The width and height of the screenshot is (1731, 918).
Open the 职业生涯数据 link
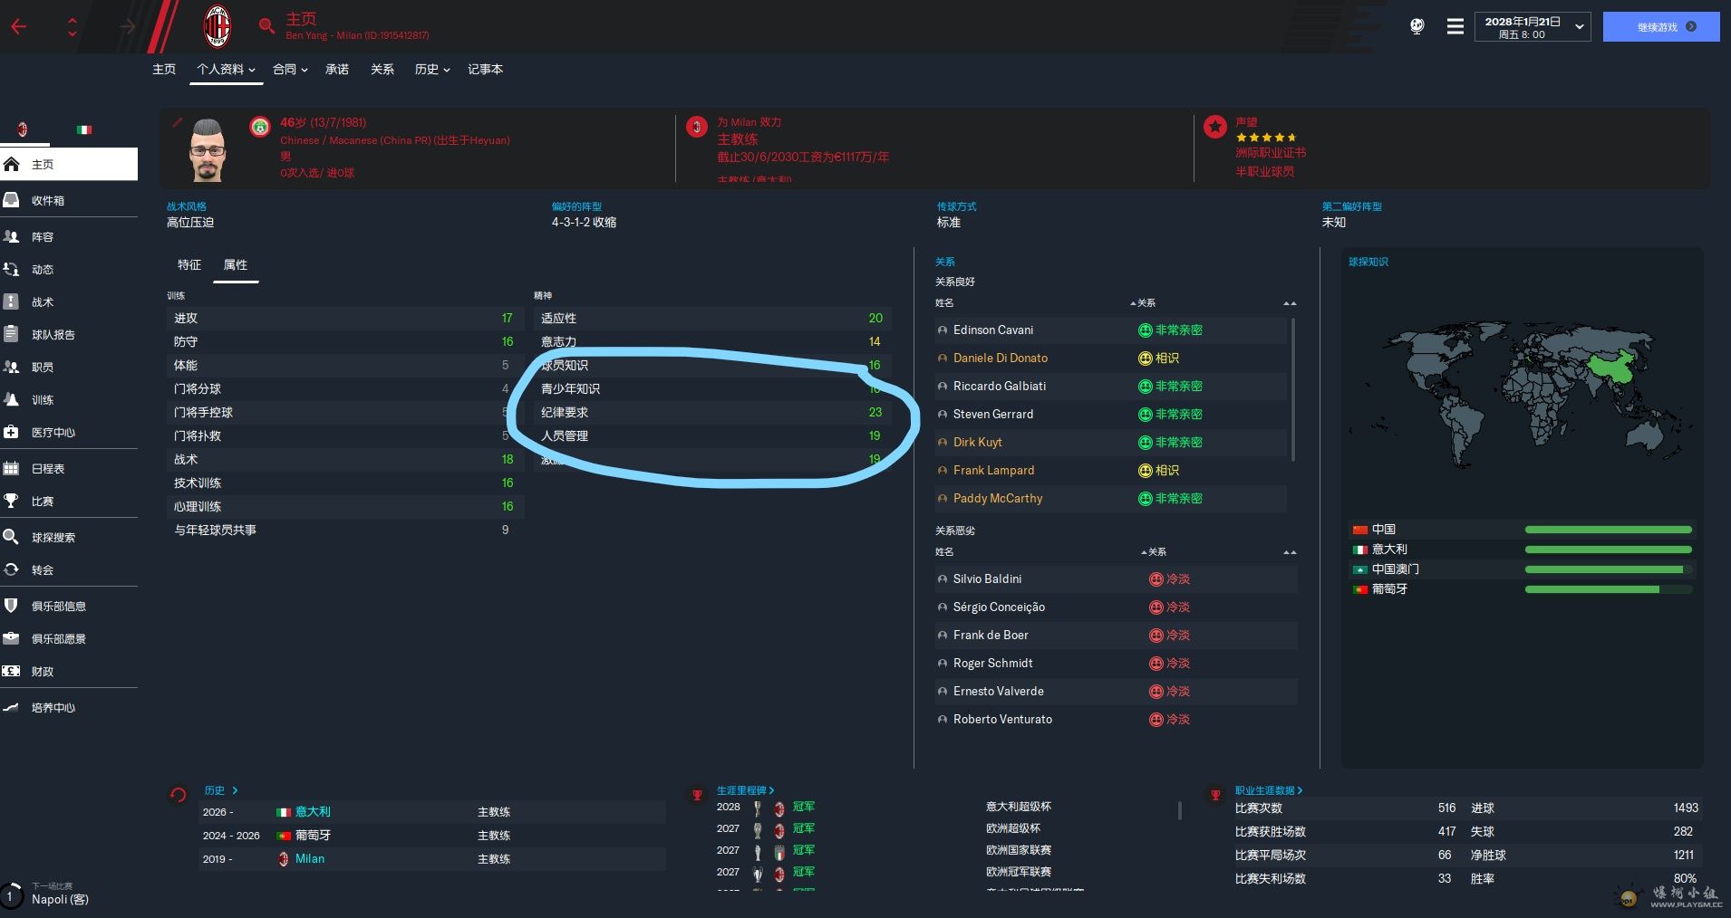tap(1268, 790)
